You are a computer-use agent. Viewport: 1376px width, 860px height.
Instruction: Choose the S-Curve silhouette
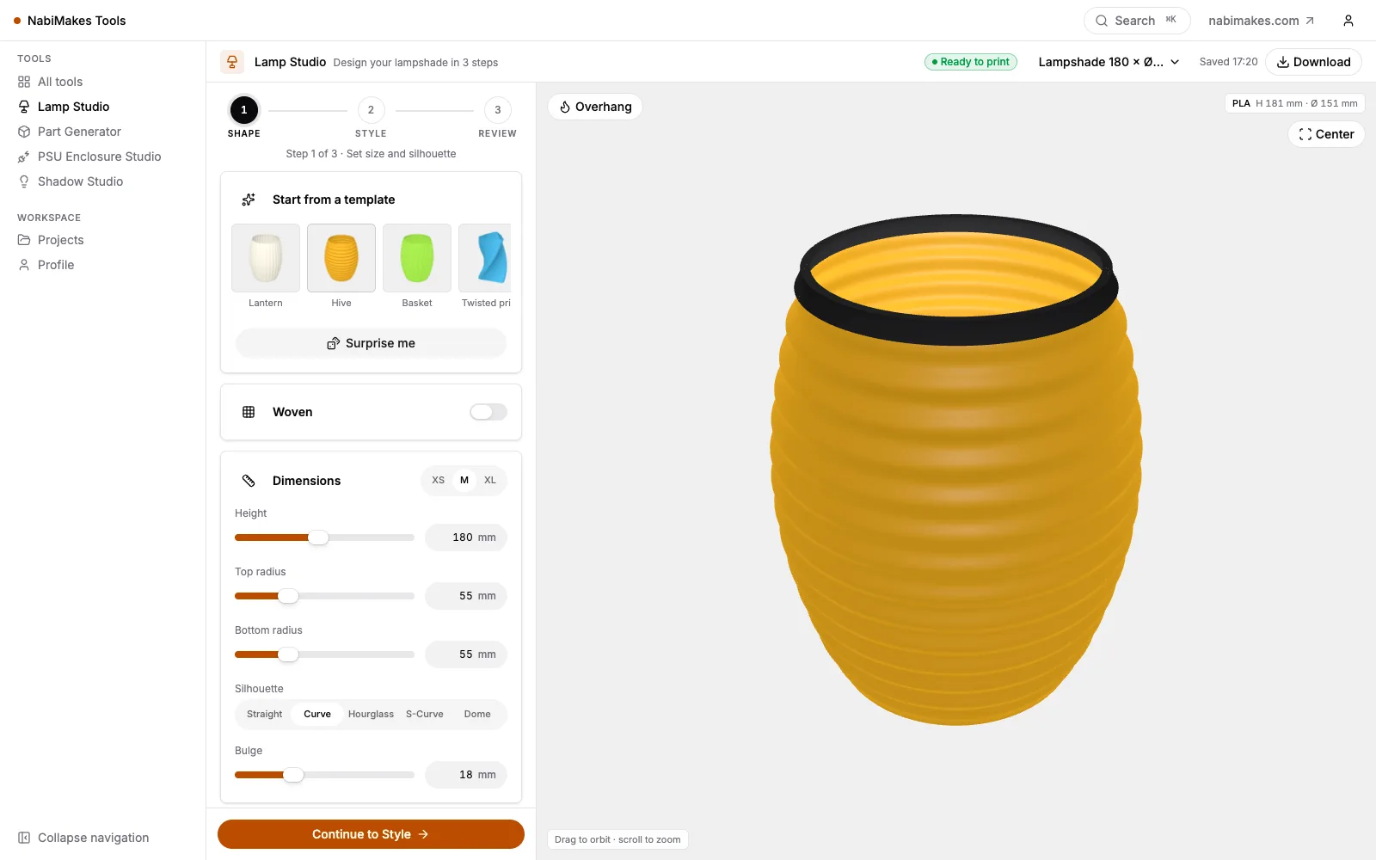pos(425,714)
